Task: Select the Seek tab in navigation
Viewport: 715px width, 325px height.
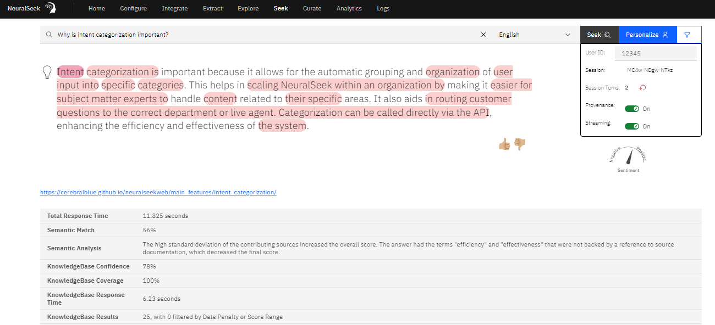Action: [281, 8]
